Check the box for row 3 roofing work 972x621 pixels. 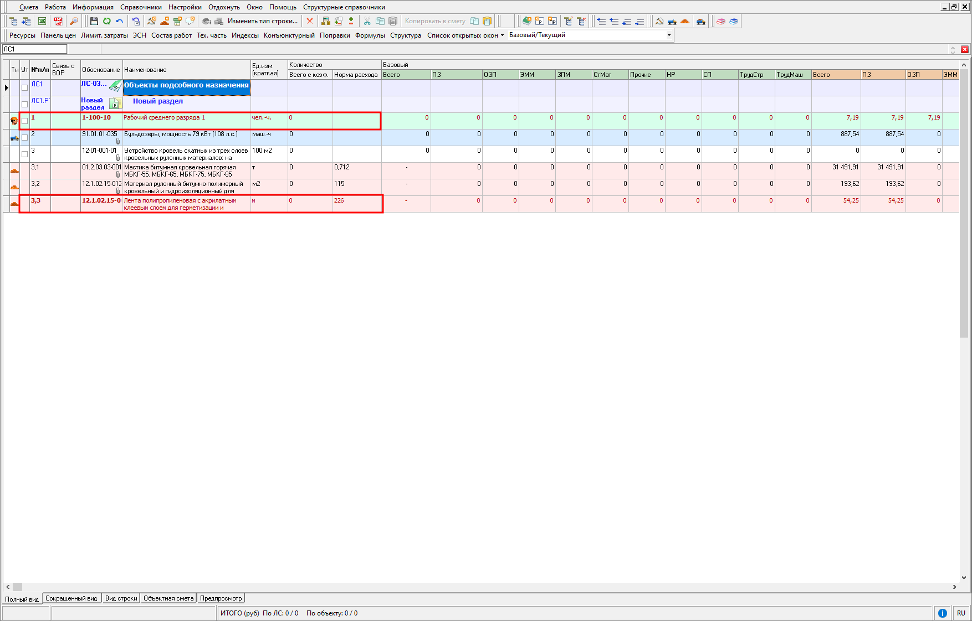pyautogui.click(x=24, y=154)
